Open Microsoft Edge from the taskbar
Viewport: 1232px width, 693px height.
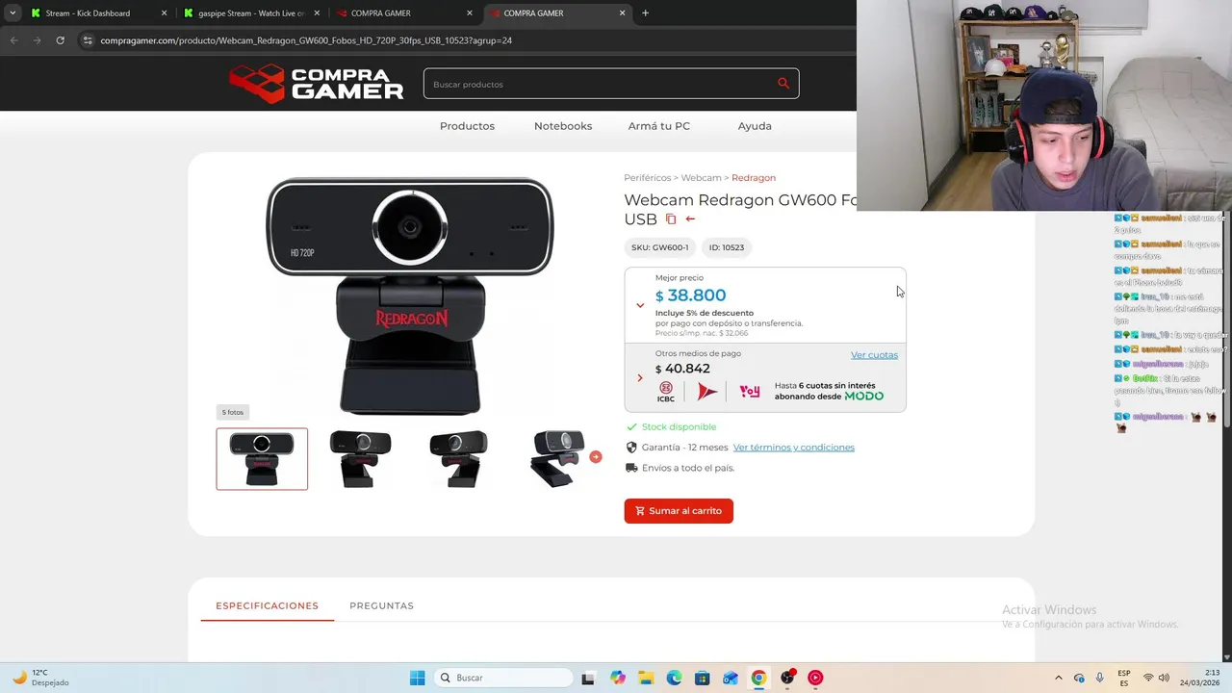pos(674,678)
